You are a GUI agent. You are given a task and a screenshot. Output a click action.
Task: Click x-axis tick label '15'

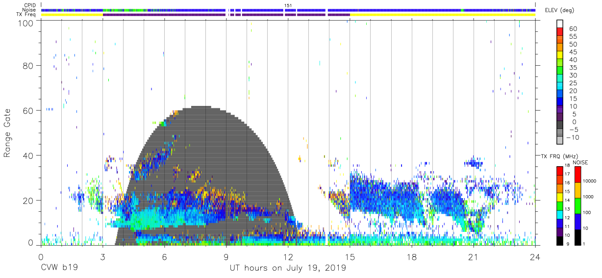pos(350,256)
